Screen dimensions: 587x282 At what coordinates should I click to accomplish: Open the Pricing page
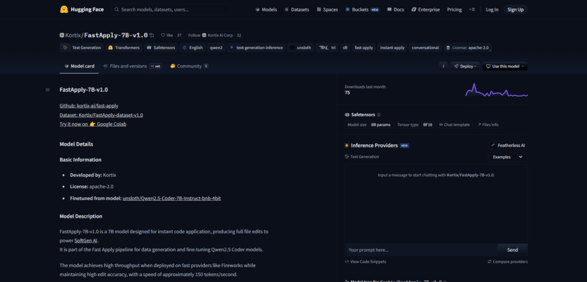tap(454, 10)
